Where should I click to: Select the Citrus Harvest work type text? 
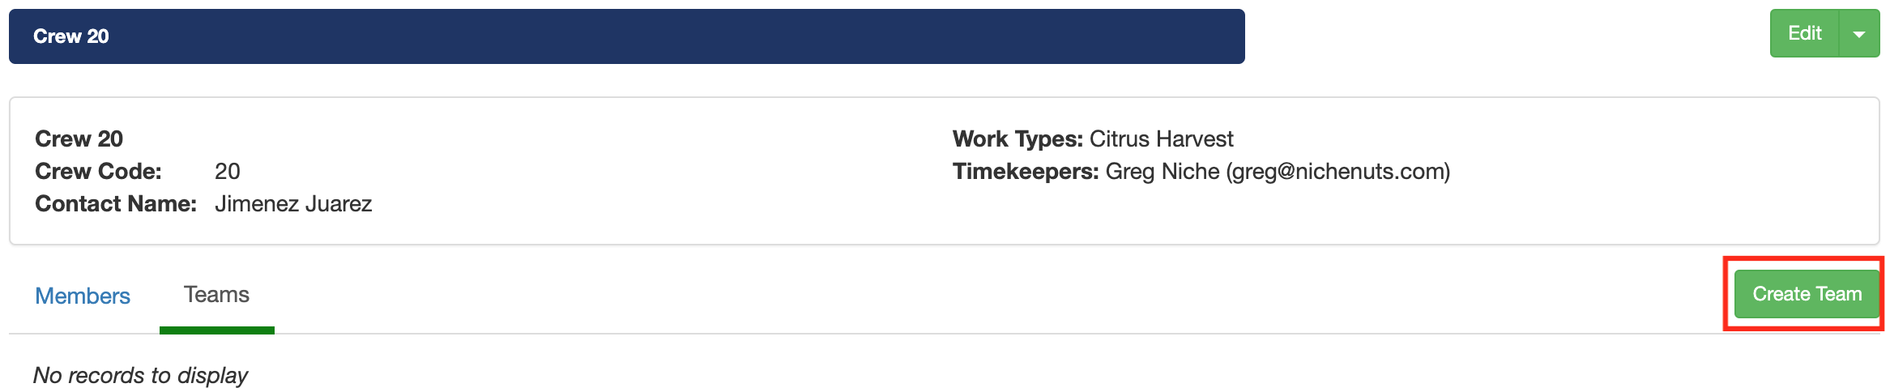pyautogui.click(x=1162, y=138)
